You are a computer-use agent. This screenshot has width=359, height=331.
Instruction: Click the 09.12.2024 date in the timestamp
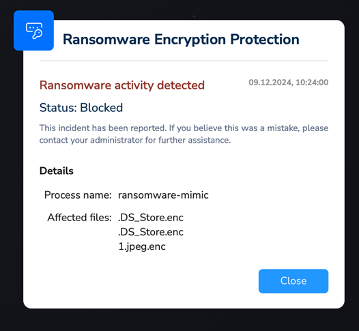point(270,83)
